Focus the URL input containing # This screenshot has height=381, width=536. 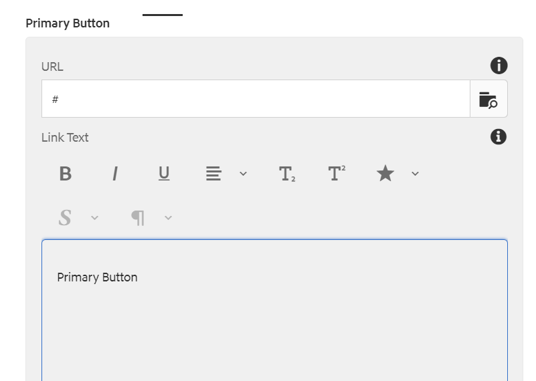coord(256,99)
